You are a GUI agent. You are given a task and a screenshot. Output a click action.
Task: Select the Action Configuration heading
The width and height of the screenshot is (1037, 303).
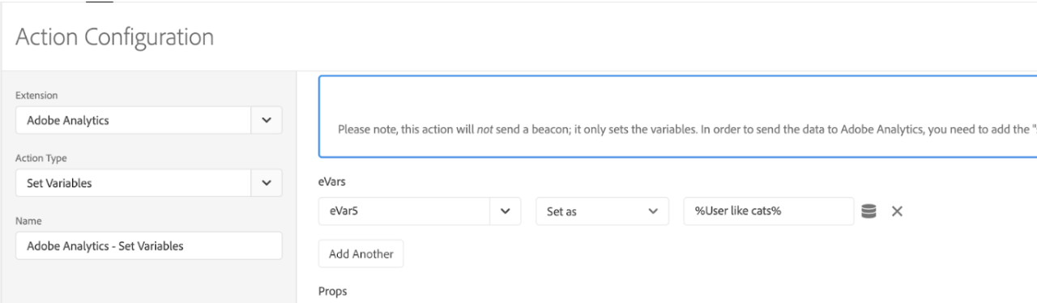pos(114,36)
